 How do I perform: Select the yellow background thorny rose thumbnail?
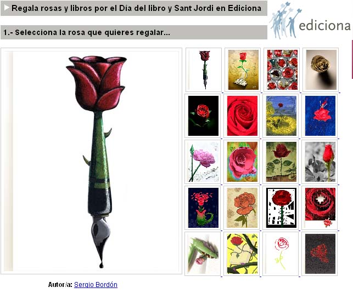tap(242, 254)
